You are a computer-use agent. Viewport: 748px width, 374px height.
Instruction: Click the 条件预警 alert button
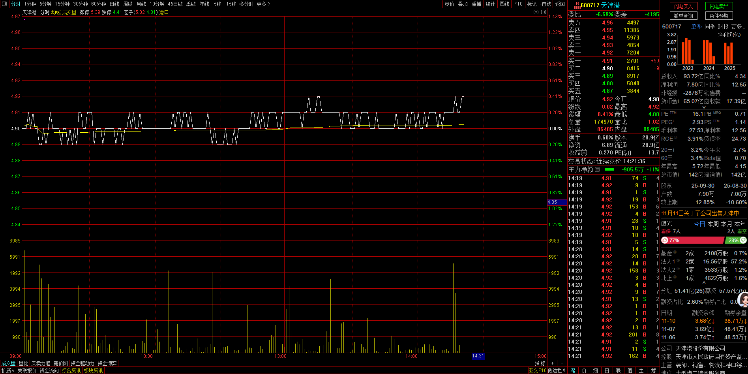[719, 16]
